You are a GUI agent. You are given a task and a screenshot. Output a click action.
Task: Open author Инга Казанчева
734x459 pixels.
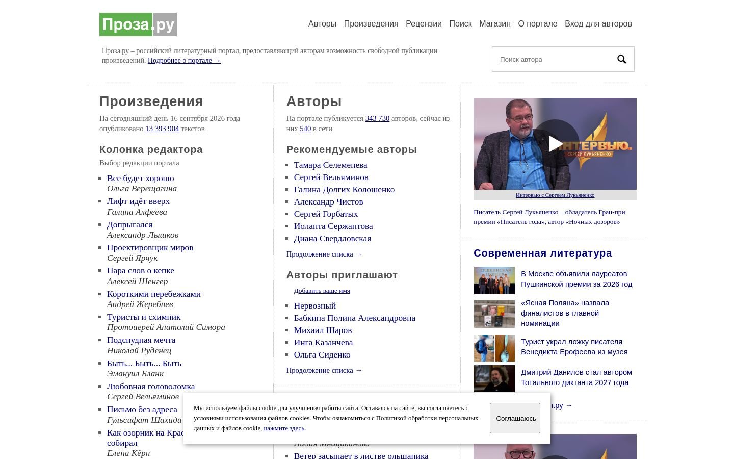click(x=323, y=342)
